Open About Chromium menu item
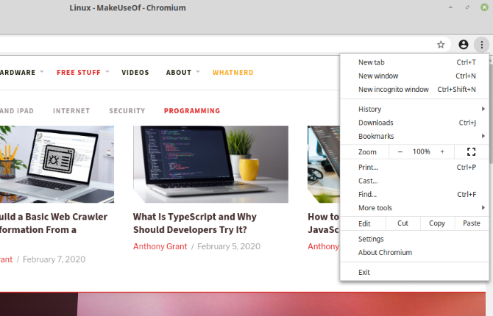 [414, 252]
